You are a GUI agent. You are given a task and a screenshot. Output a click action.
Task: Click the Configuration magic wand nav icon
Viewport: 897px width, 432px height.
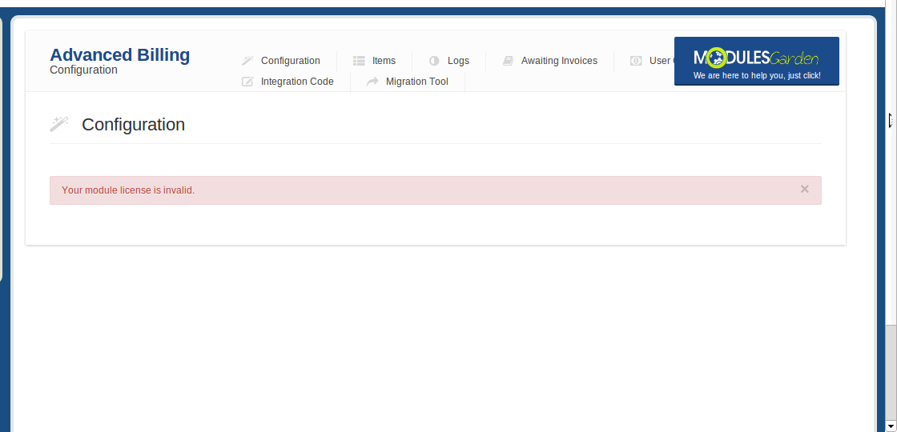click(x=247, y=61)
